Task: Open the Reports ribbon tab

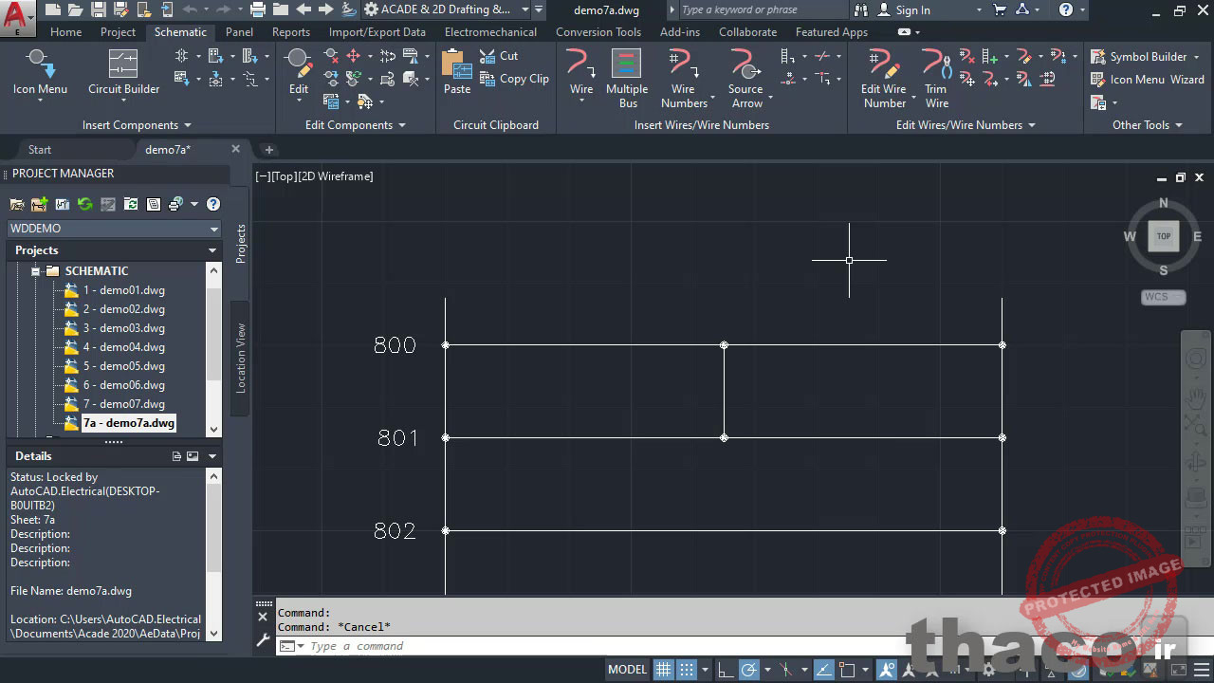Action: click(290, 32)
